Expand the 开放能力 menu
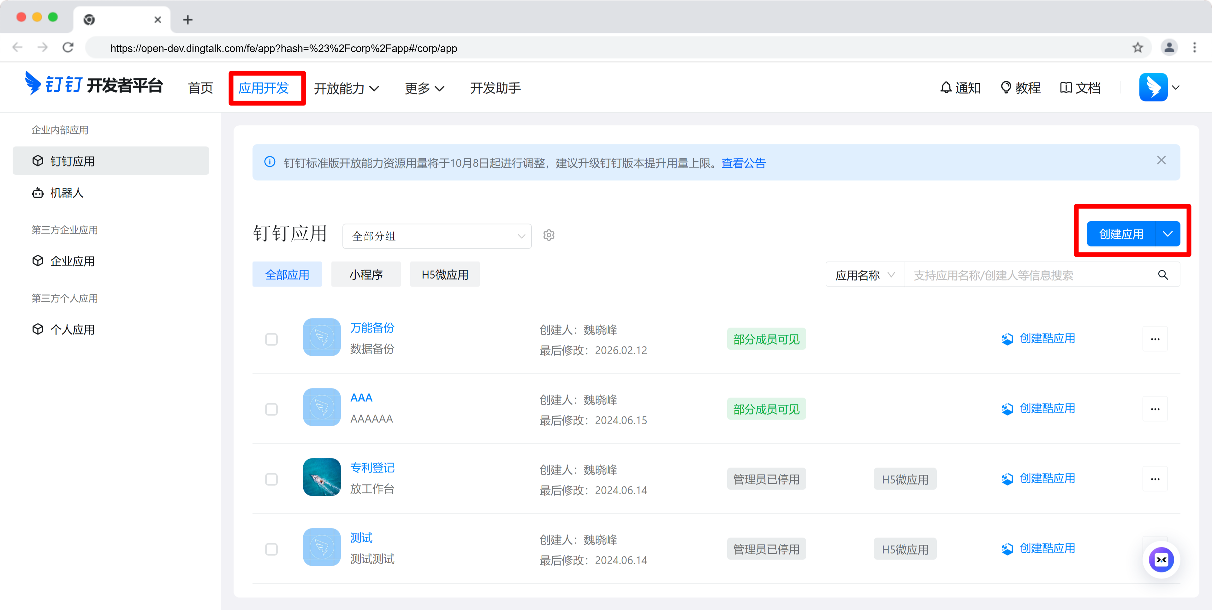The image size is (1212, 610). click(346, 88)
